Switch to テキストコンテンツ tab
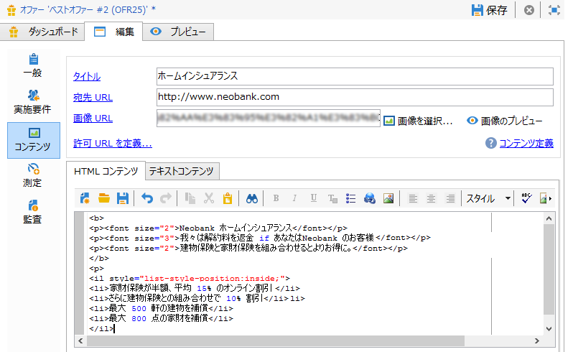 coord(181,171)
